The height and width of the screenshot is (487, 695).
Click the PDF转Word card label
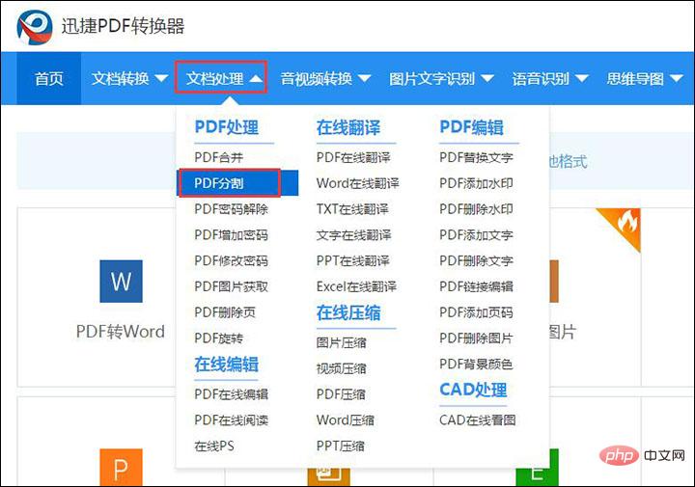pos(121,331)
